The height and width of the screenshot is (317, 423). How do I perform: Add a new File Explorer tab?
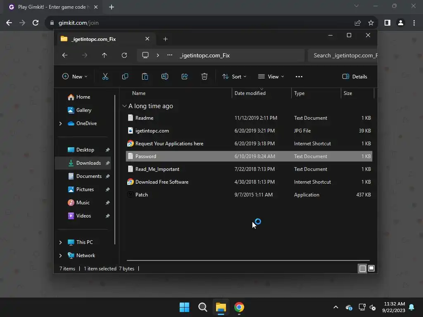coord(165,39)
